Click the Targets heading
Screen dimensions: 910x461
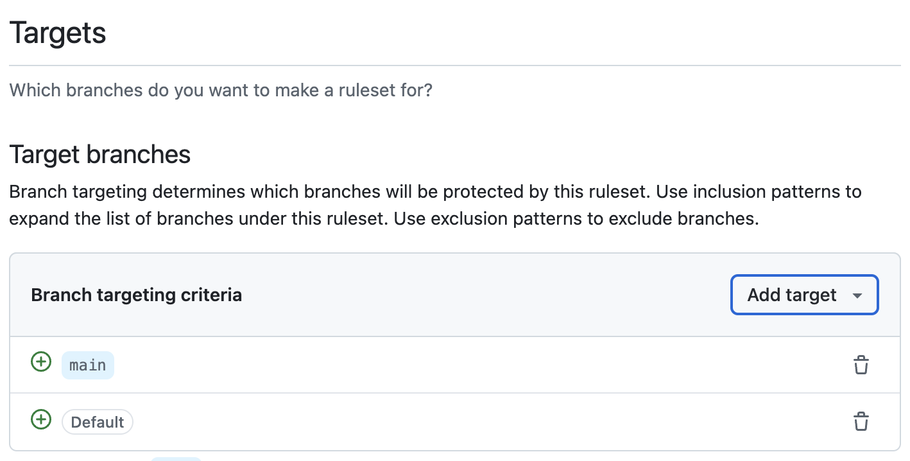click(x=58, y=33)
